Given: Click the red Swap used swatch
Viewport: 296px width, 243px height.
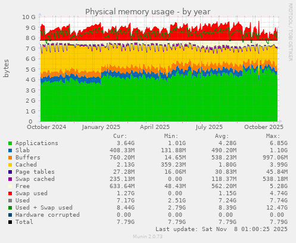Looking at the screenshot, I should pos(10,193).
